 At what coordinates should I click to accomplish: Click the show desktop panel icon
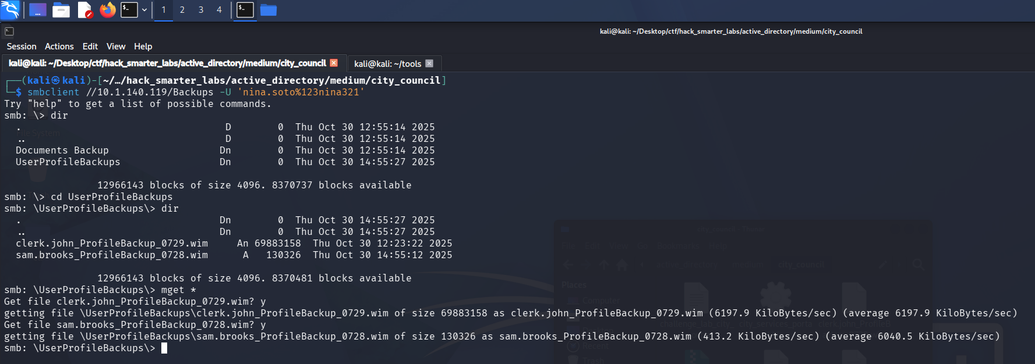pyautogui.click(x=37, y=10)
